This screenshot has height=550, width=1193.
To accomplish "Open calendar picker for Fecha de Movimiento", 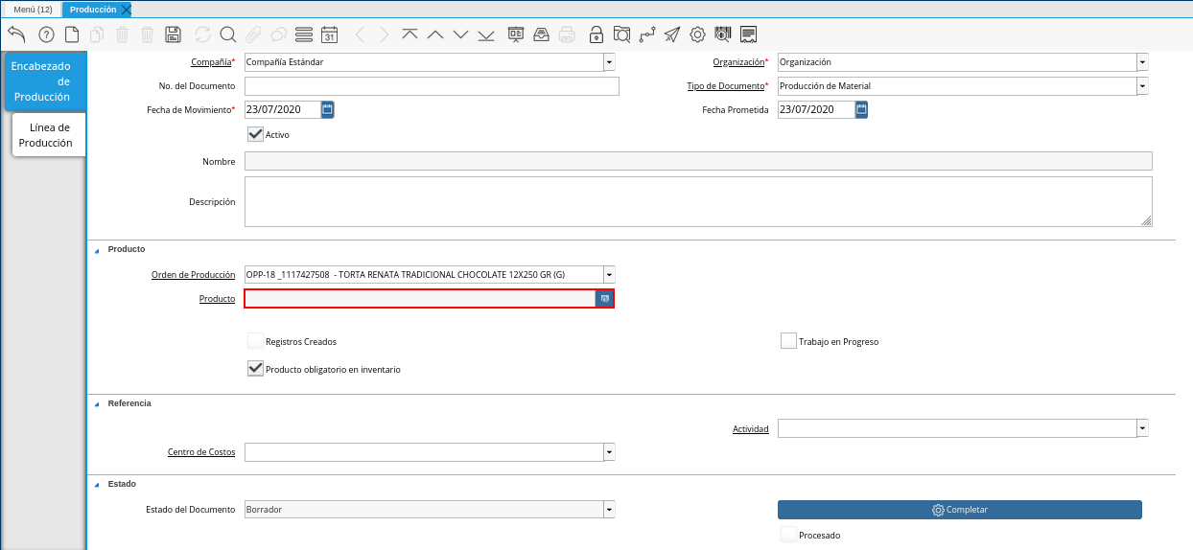I will pyautogui.click(x=327, y=109).
